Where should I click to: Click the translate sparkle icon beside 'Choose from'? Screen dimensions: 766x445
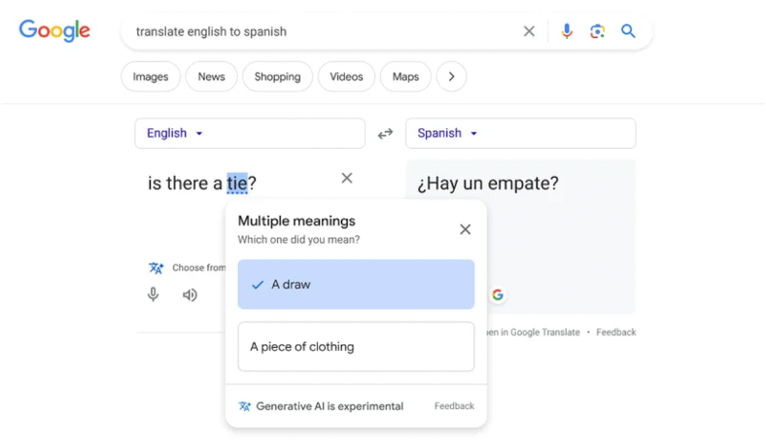pyautogui.click(x=156, y=268)
